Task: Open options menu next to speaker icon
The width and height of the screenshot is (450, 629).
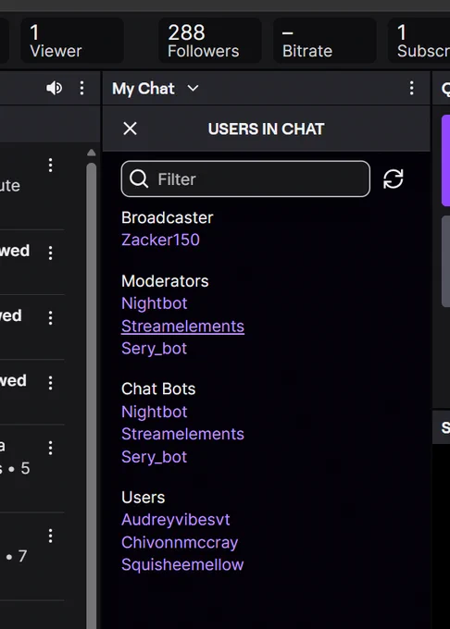Action: coord(81,88)
